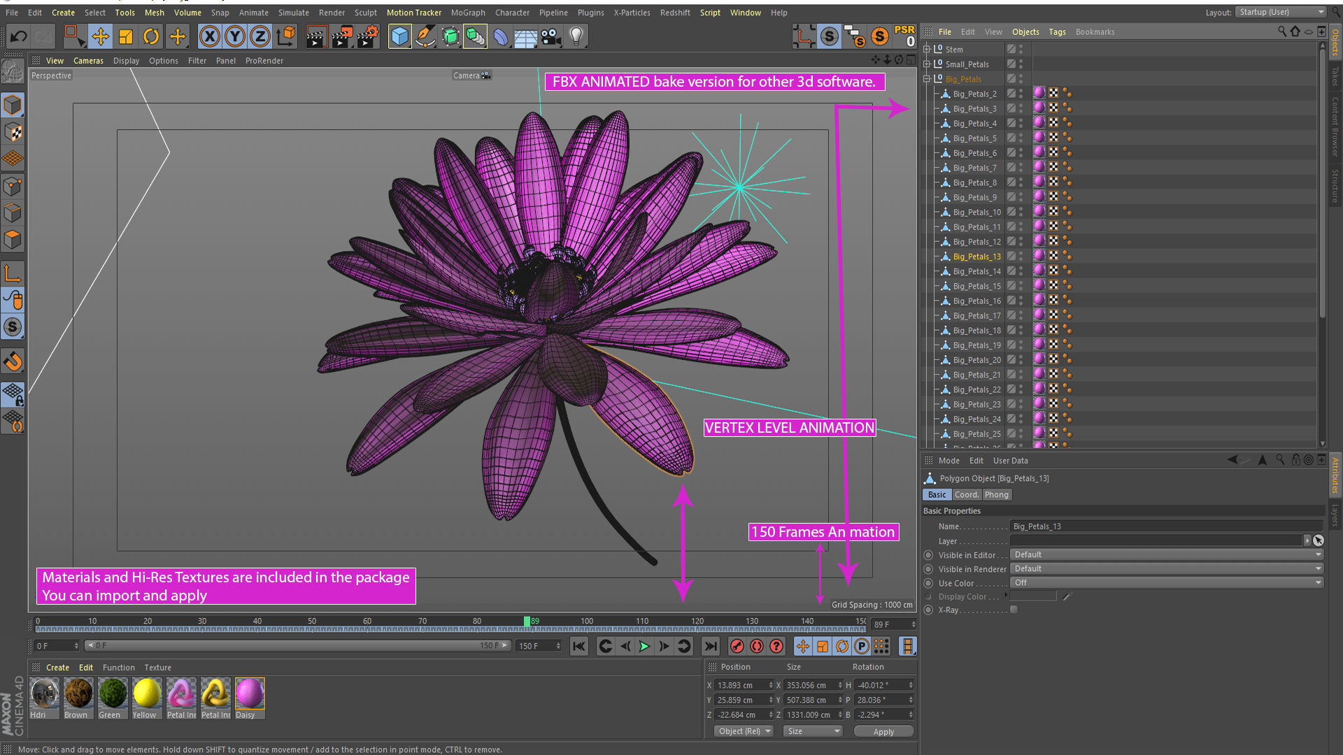Click the Array modeling objects icon
1343x755 pixels.
[x=475, y=36]
